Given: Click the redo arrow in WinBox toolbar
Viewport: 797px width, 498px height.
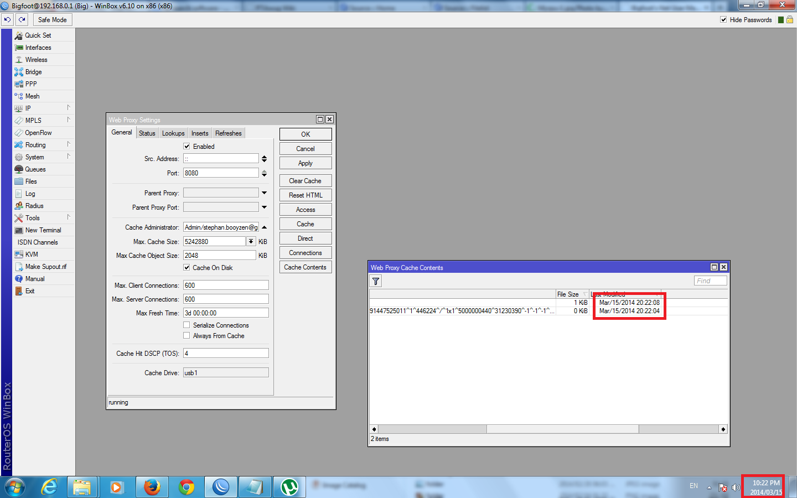Looking at the screenshot, I should [x=22, y=19].
